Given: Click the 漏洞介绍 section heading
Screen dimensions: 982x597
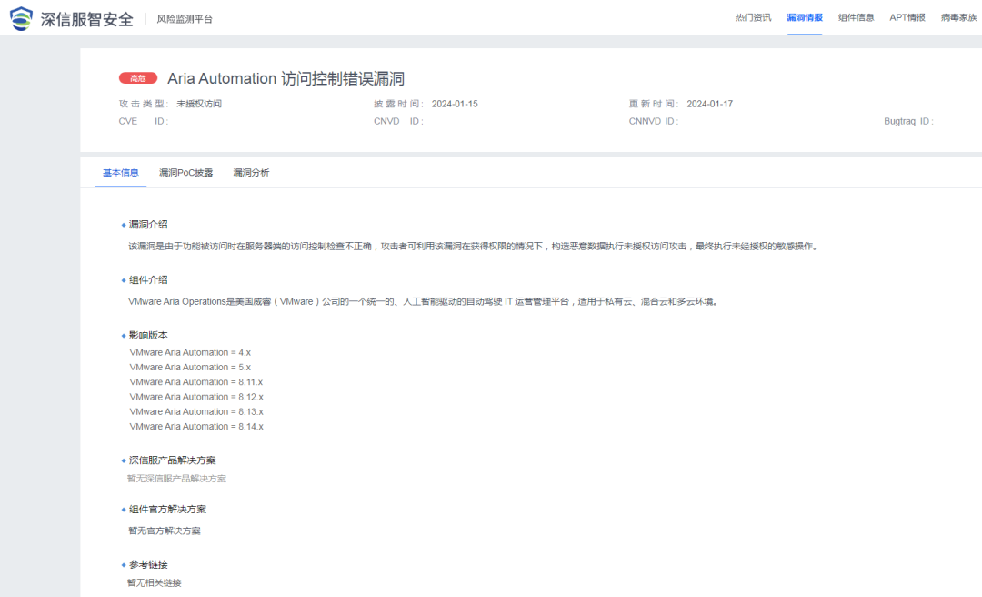Looking at the screenshot, I should 148,225.
